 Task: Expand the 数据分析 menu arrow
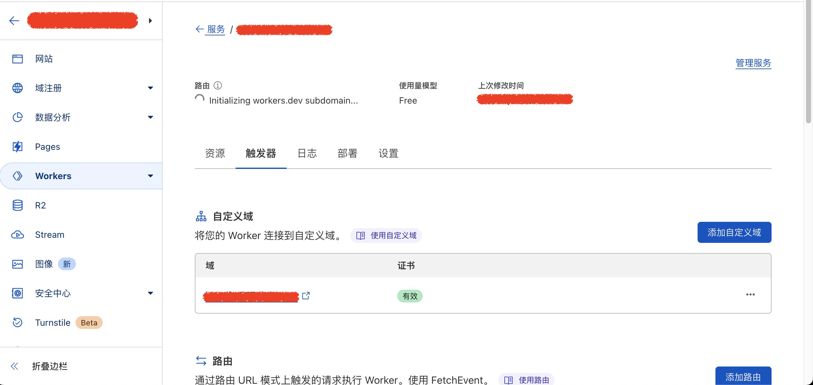(150, 117)
